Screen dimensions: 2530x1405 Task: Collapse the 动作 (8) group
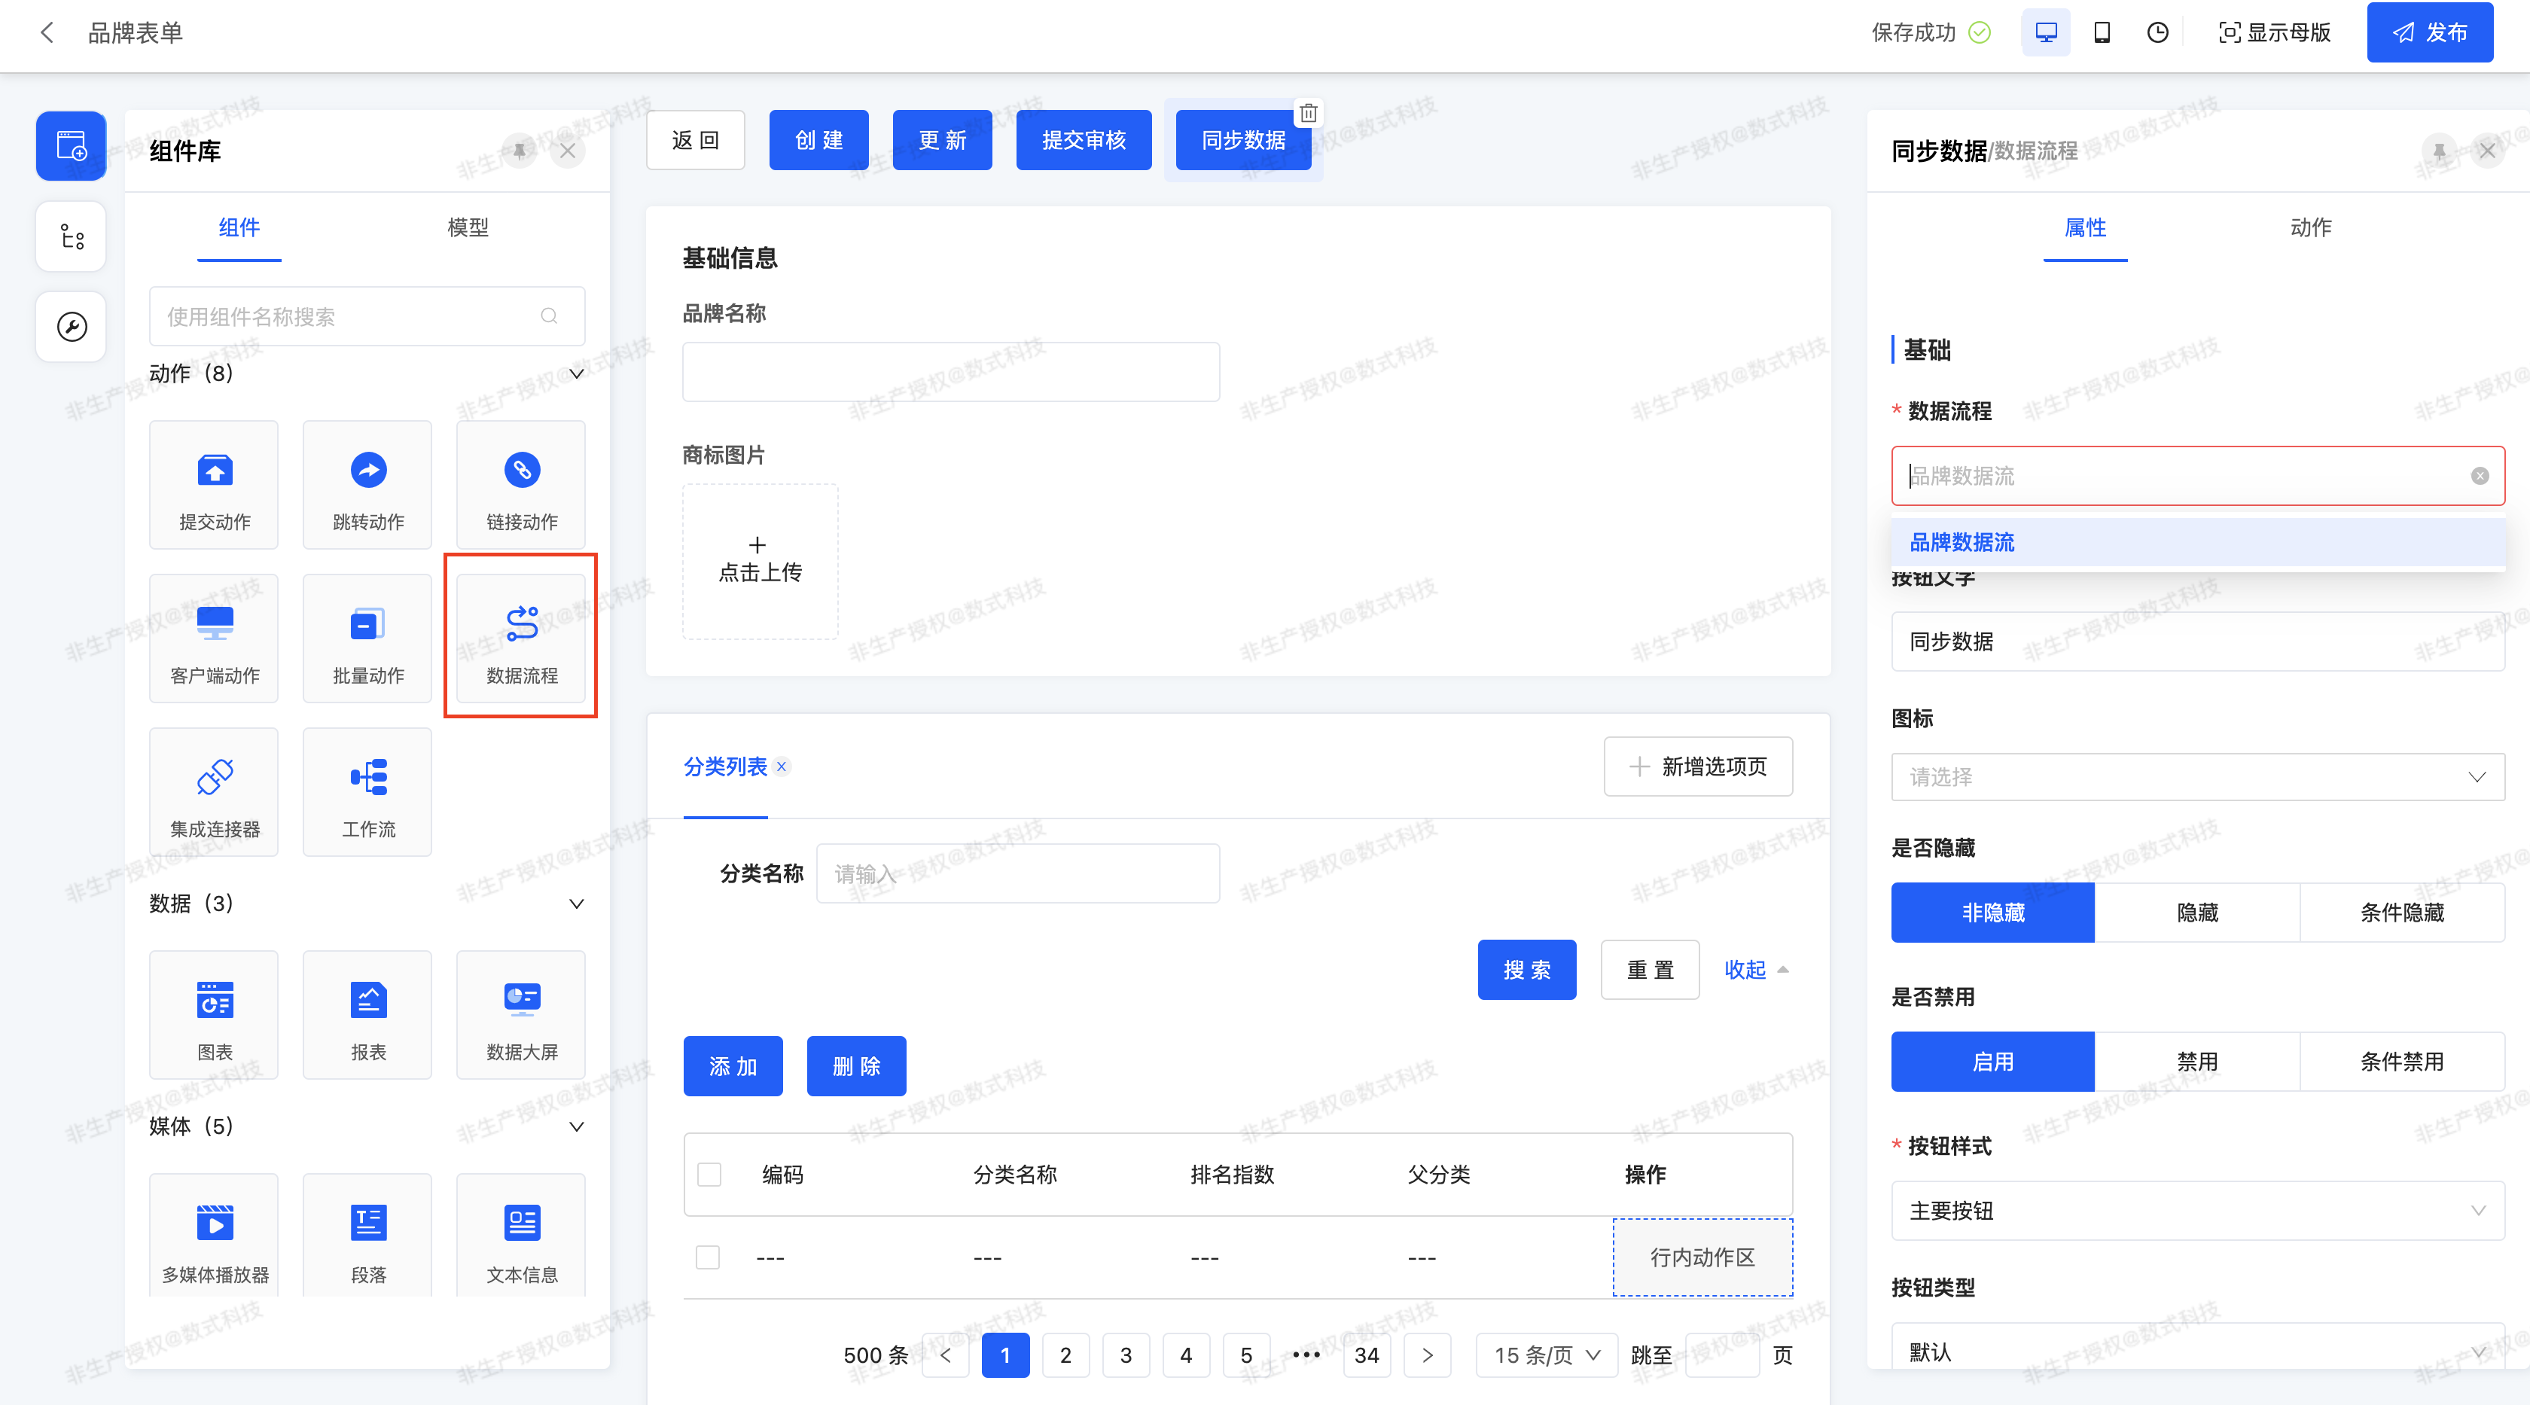[577, 373]
